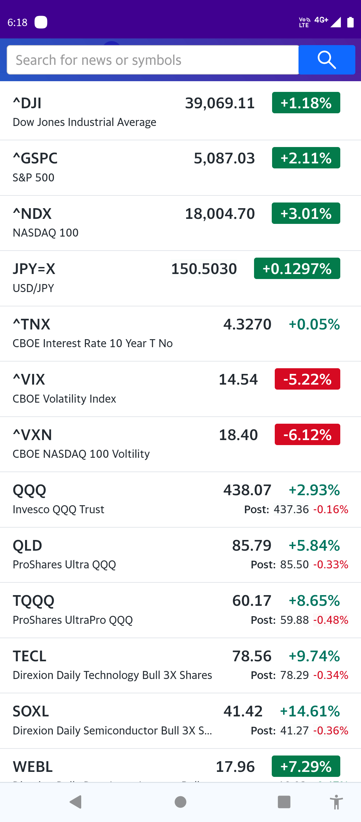Tap the ^VXN -6.12% change badge
The height and width of the screenshot is (822, 361).
[307, 435]
